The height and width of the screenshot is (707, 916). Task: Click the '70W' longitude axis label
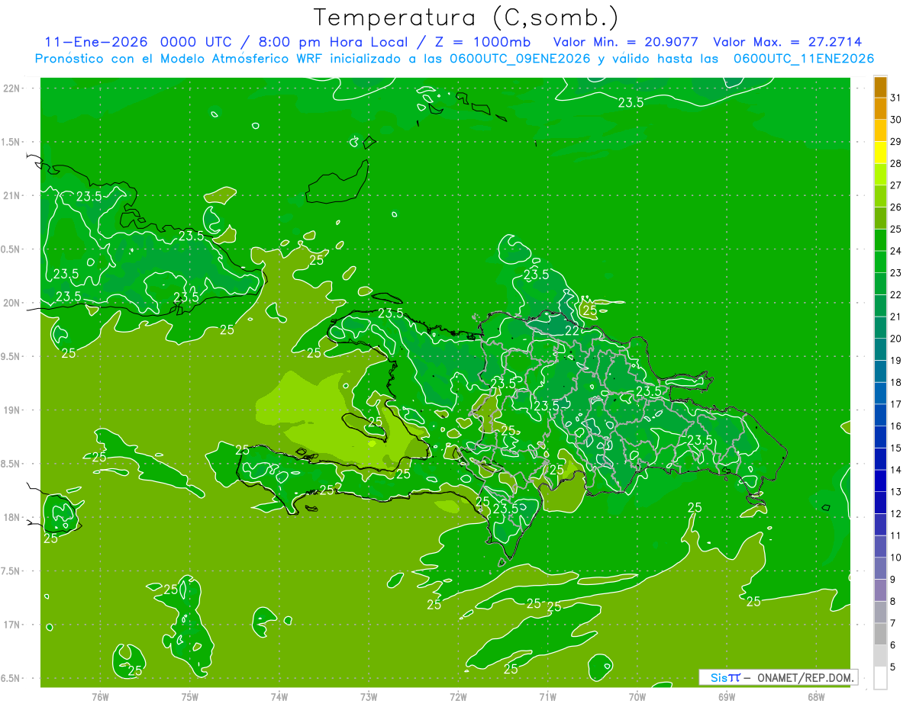pos(637,697)
